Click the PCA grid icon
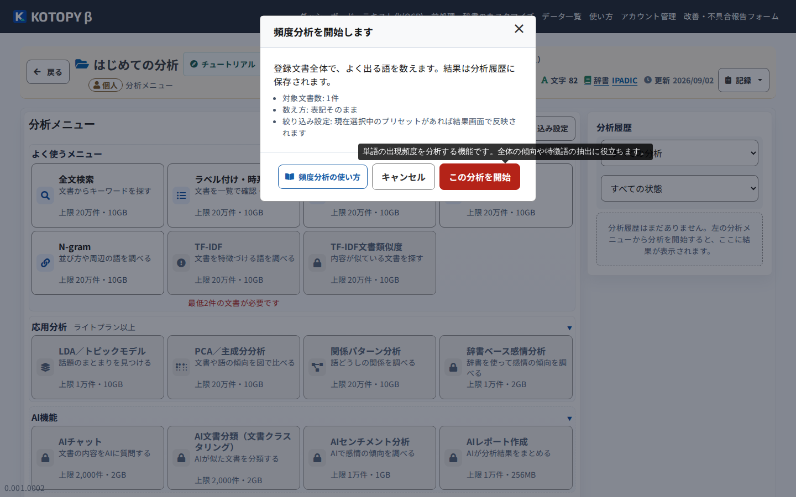This screenshot has width=796, height=497. click(x=181, y=367)
